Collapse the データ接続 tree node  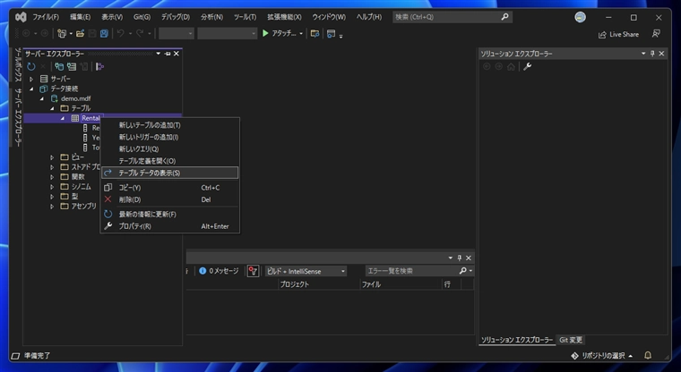[x=31, y=89]
